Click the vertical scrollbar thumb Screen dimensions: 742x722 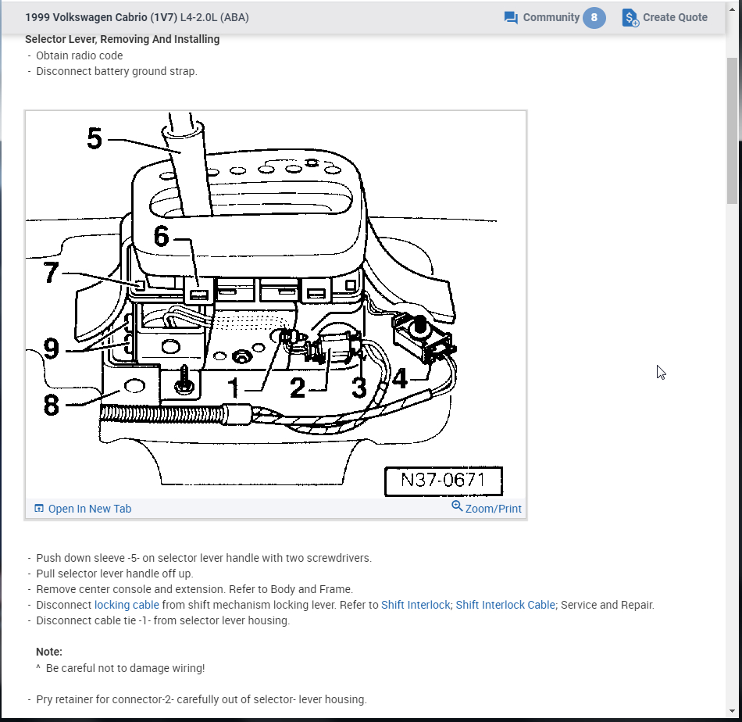pyautogui.click(x=732, y=130)
